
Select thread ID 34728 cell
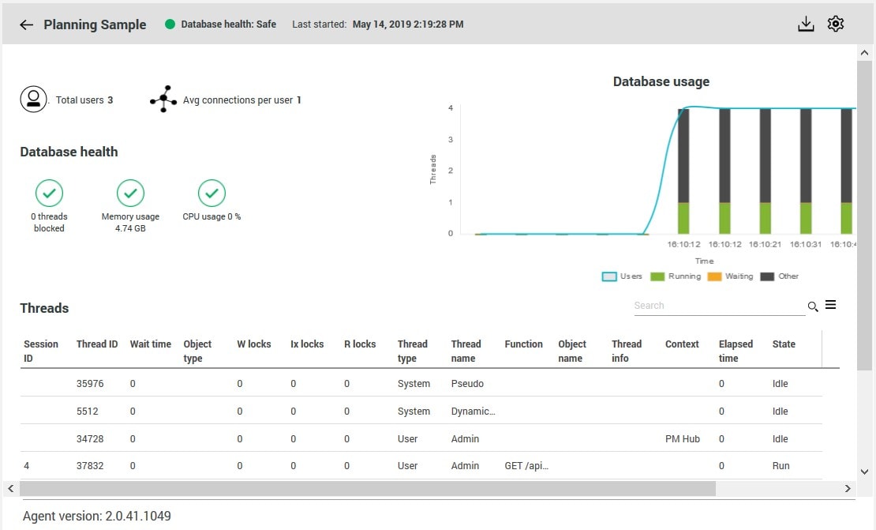(x=90, y=439)
